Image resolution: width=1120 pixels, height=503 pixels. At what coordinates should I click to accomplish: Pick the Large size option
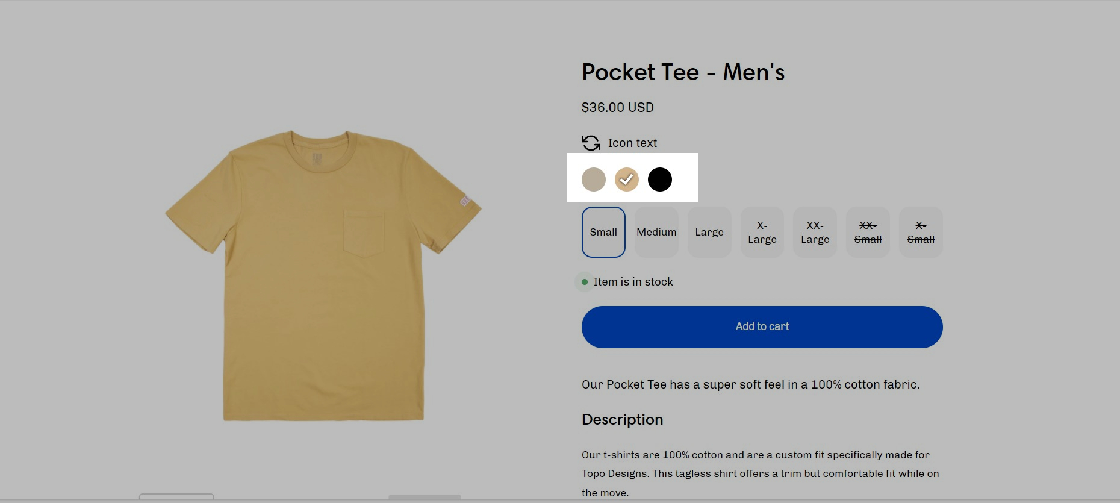coord(709,233)
